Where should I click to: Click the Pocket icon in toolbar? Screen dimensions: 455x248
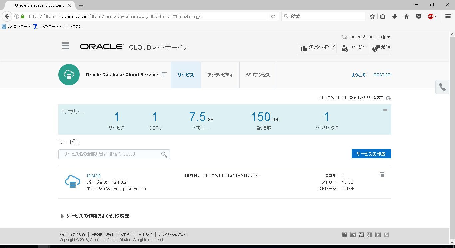pyautogui.click(x=419, y=16)
